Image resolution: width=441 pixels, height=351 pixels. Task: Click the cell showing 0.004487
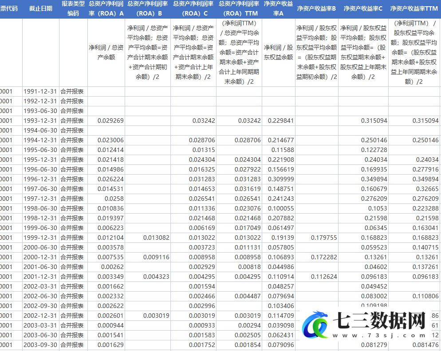[239, 296]
